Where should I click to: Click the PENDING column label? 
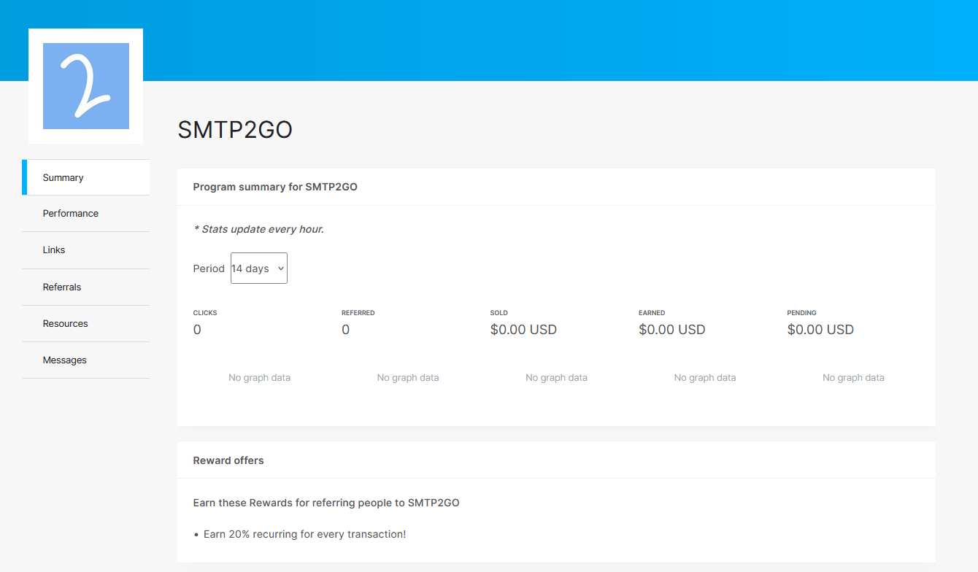(801, 313)
